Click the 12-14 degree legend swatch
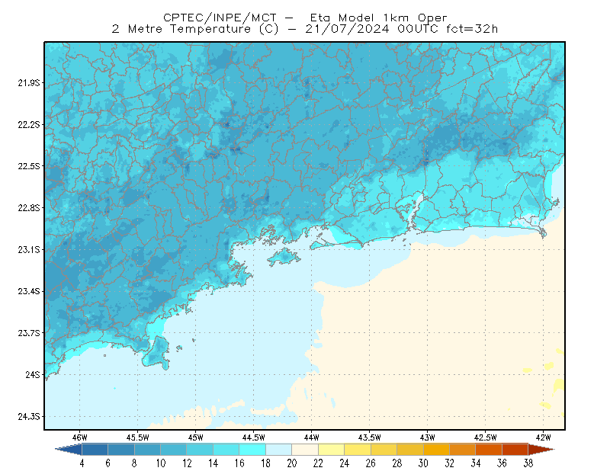The width and height of the screenshot is (610, 471). pos(200,450)
